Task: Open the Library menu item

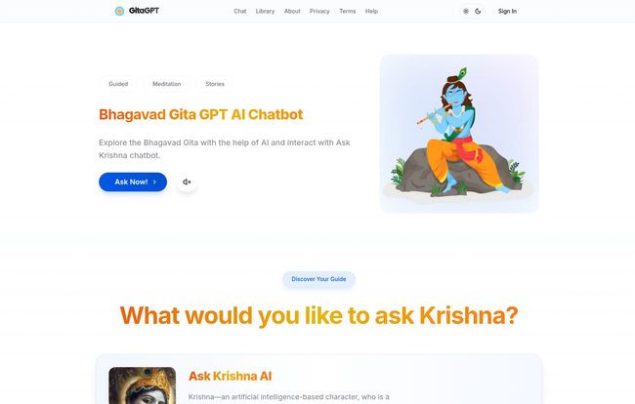Action: click(x=265, y=12)
